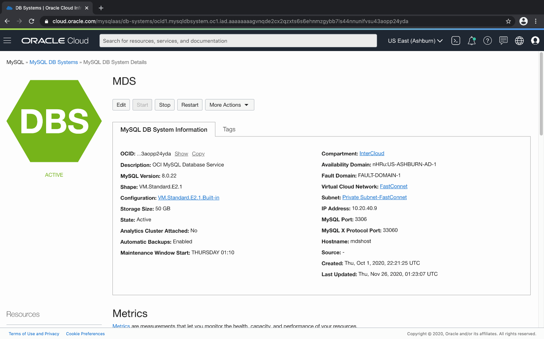This screenshot has width=544, height=339.
Task: Restart the MDS database system
Action: click(189, 105)
